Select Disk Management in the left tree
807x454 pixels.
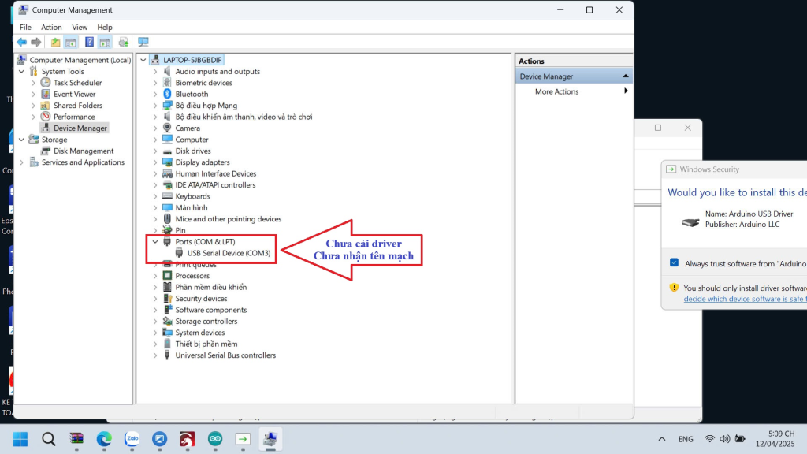(x=84, y=151)
